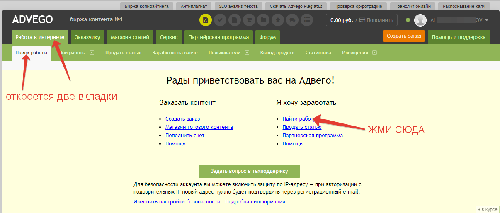Click the user avatar picture
The height and width of the screenshot is (213, 500).
[x=420, y=20]
